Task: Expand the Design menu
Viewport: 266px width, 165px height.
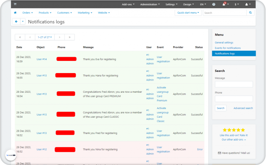Action: click(x=188, y=5)
